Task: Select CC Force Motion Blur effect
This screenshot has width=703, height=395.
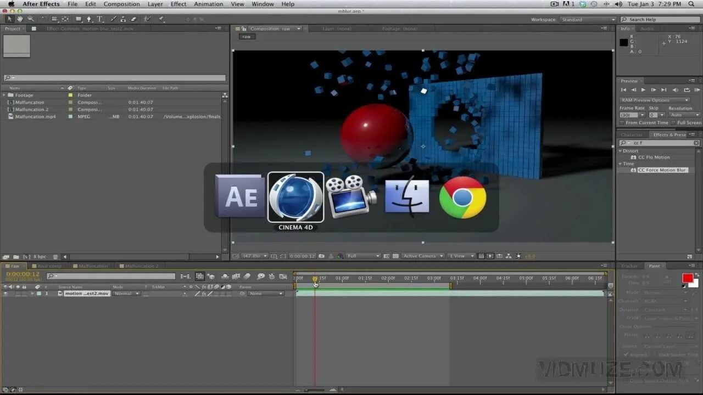Action: click(x=662, y=170)
